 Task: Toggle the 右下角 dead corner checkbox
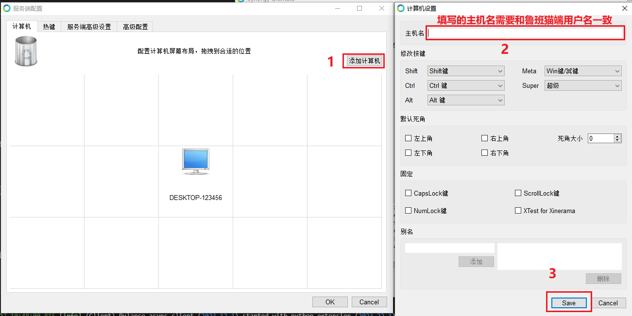click(484, 153)
